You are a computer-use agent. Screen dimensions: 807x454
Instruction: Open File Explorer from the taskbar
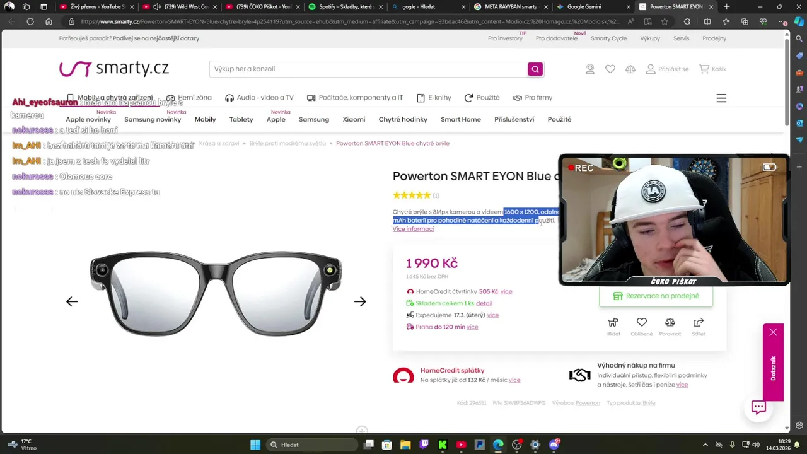click(x=405, y=445)
